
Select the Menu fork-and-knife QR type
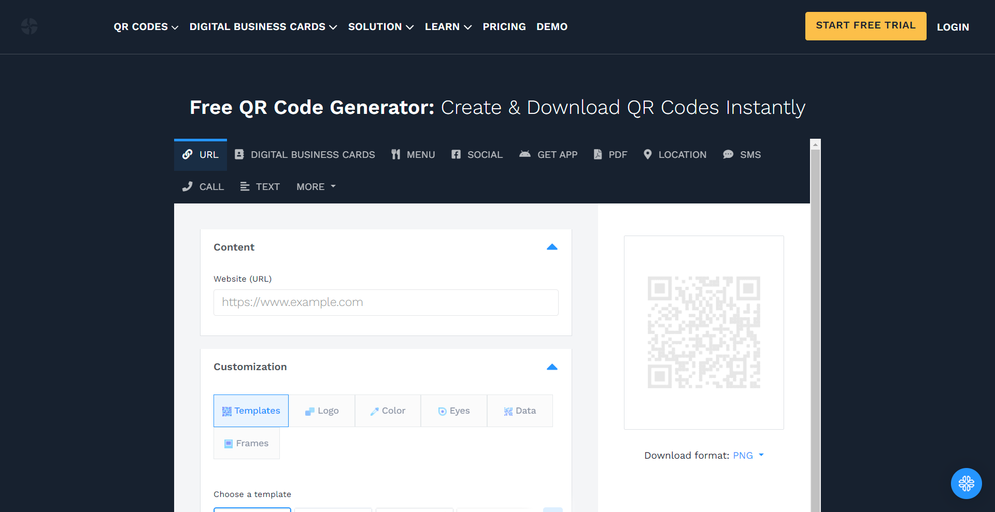413,155
